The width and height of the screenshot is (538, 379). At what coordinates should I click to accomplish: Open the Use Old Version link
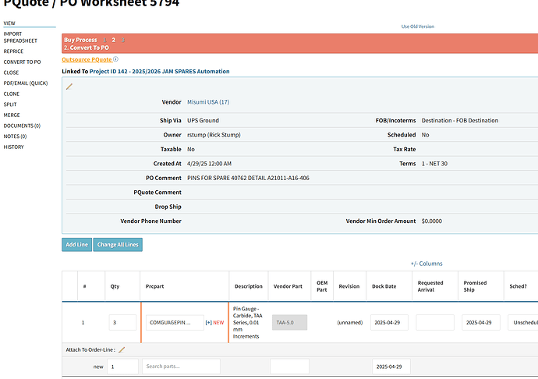click(418, 27)
